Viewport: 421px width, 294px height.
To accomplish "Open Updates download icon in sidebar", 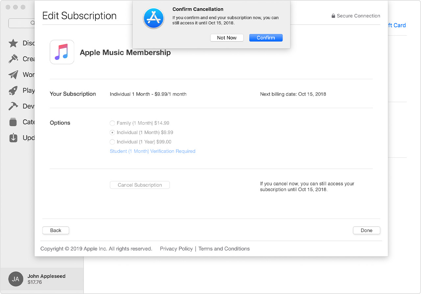I will tap(13, 138).
